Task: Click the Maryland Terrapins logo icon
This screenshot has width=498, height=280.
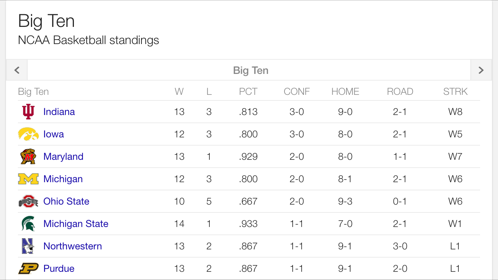Action: tap(28, 156)
